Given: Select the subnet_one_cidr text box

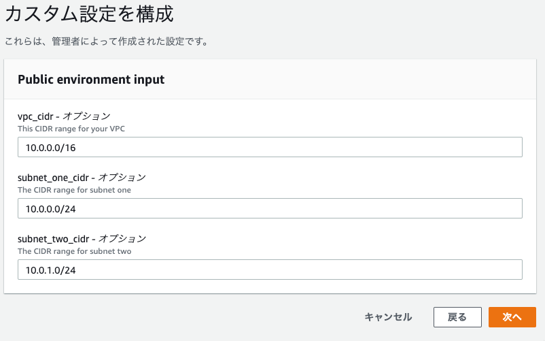Looking at the screenshot, I should [x=270, y=208].
